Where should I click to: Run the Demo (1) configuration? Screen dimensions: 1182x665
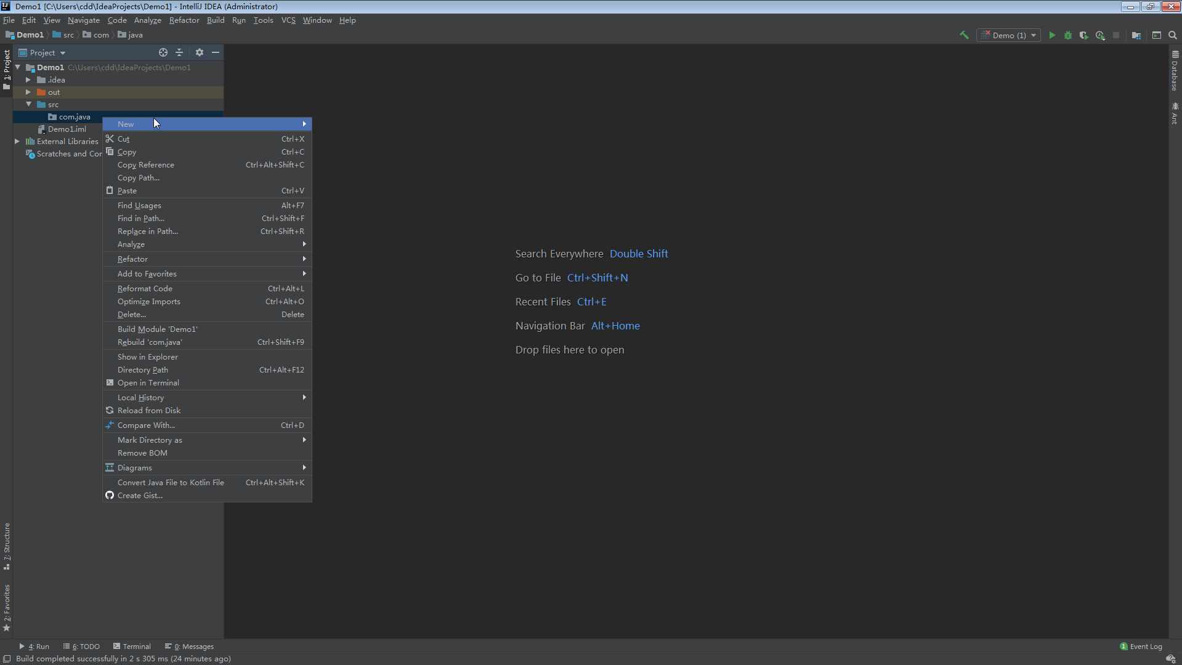click(1052, 35)
